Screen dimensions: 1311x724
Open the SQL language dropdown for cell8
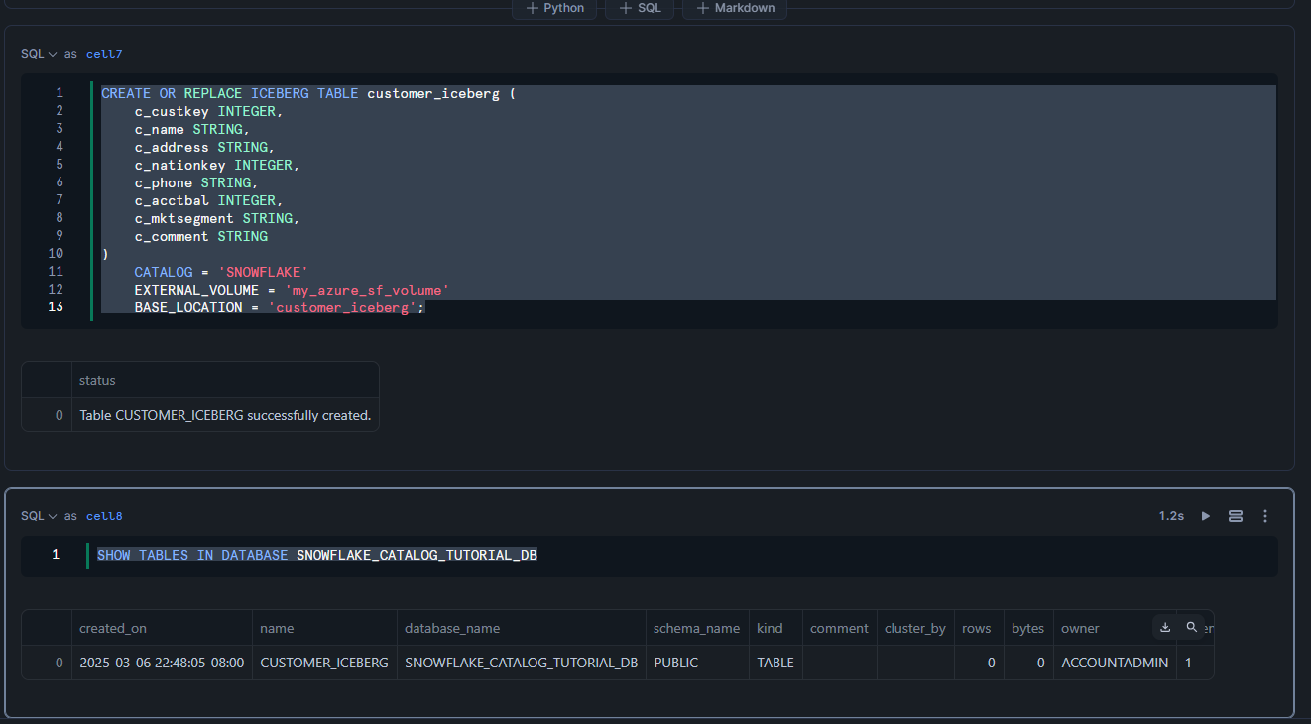[39, 516]
